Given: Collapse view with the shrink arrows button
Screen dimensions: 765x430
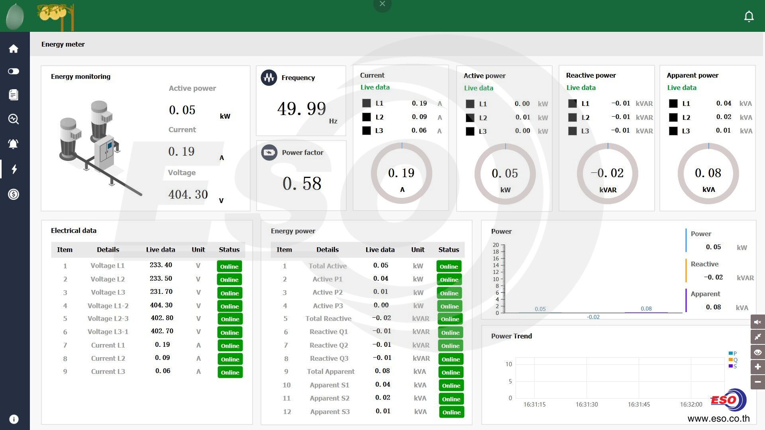Looking at the screenshot, I should 757,337.
